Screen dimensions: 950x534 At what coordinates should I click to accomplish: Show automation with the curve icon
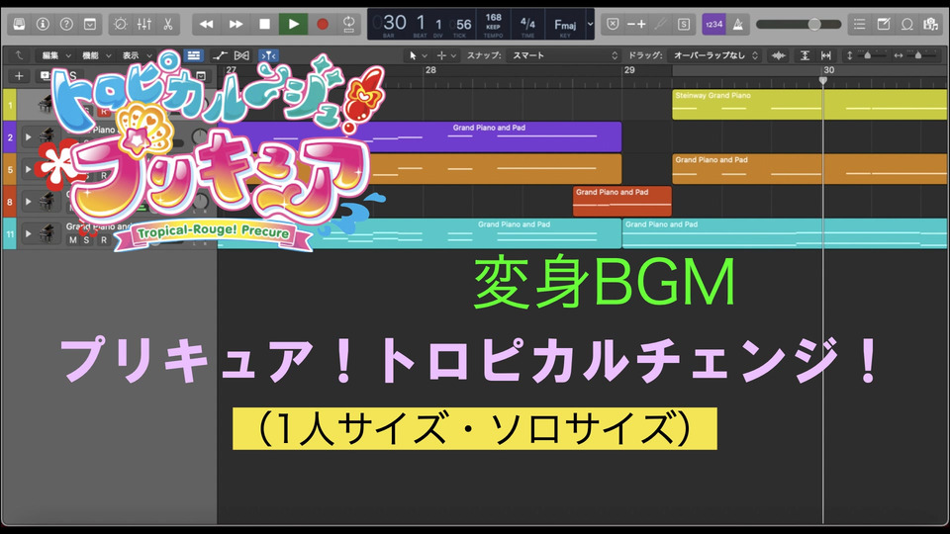click(x=220, y=55)
